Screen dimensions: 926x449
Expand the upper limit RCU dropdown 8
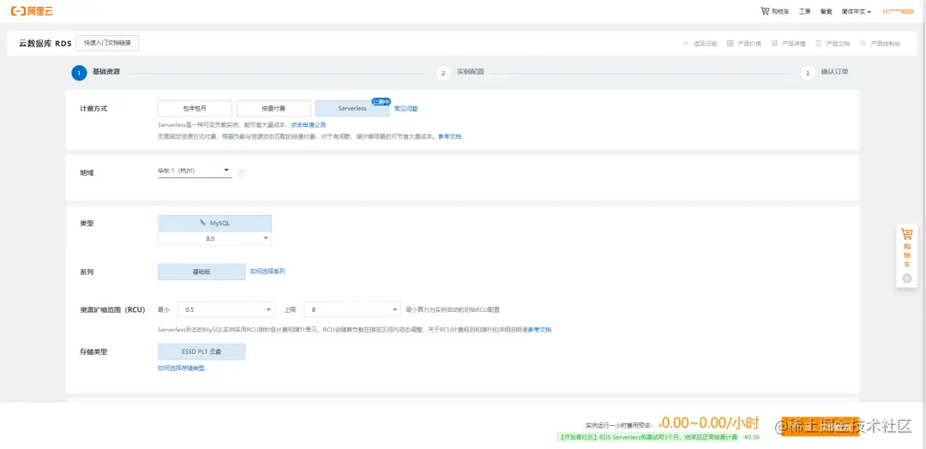tap(352, 309)
